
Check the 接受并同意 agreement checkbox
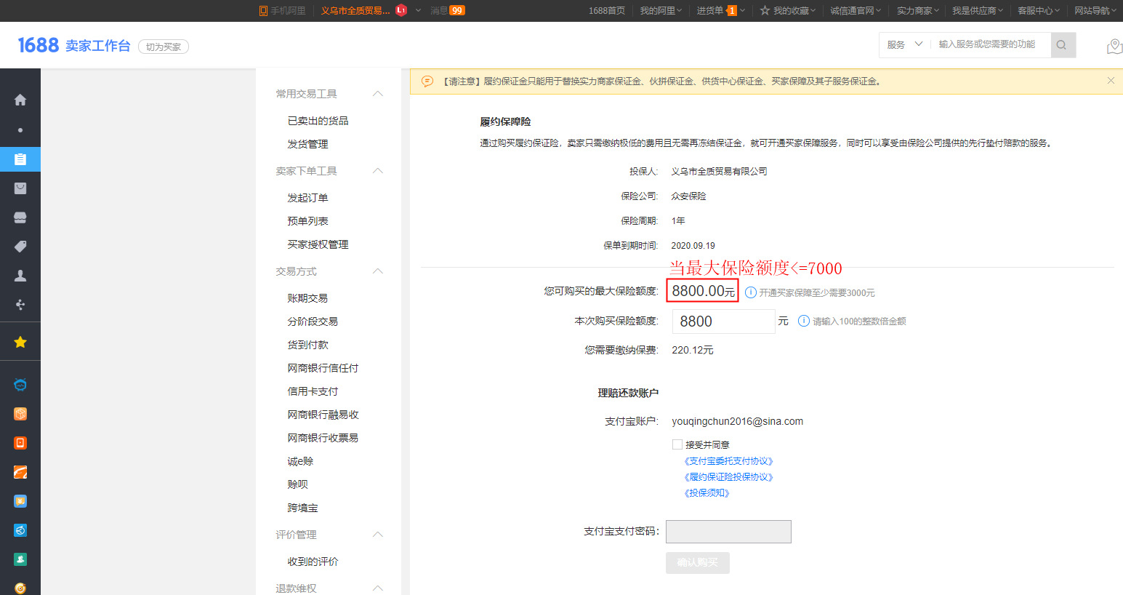677,444
